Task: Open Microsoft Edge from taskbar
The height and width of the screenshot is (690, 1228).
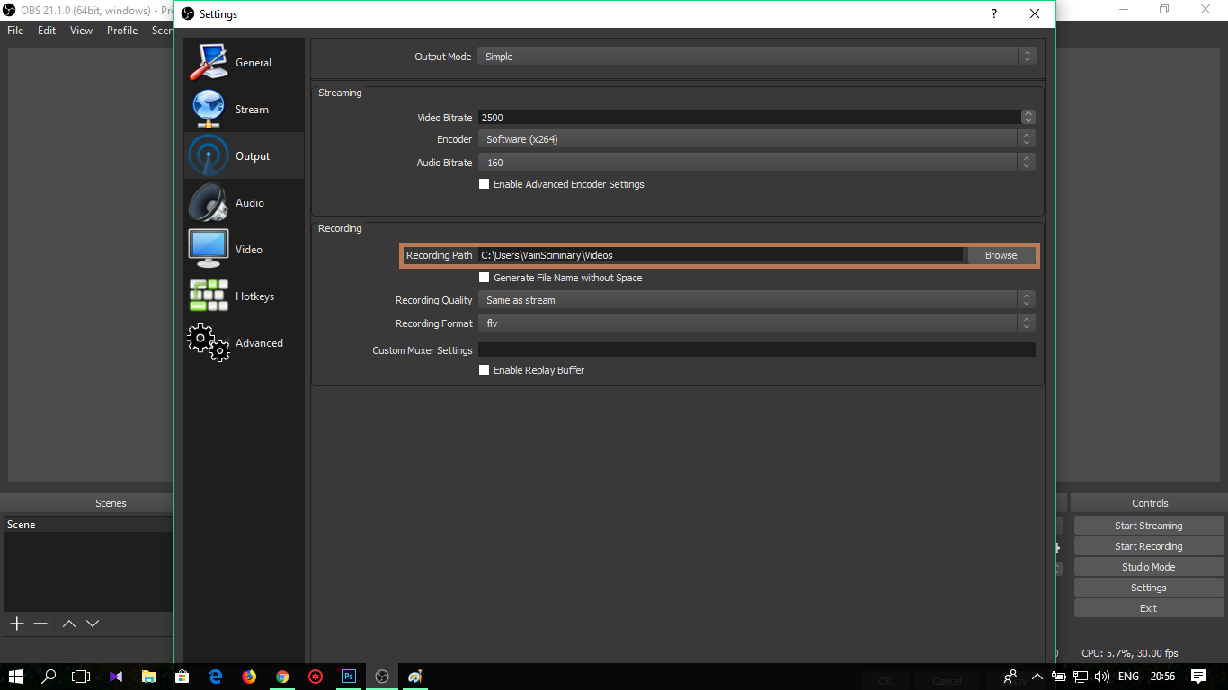Action: coord(216,677)
